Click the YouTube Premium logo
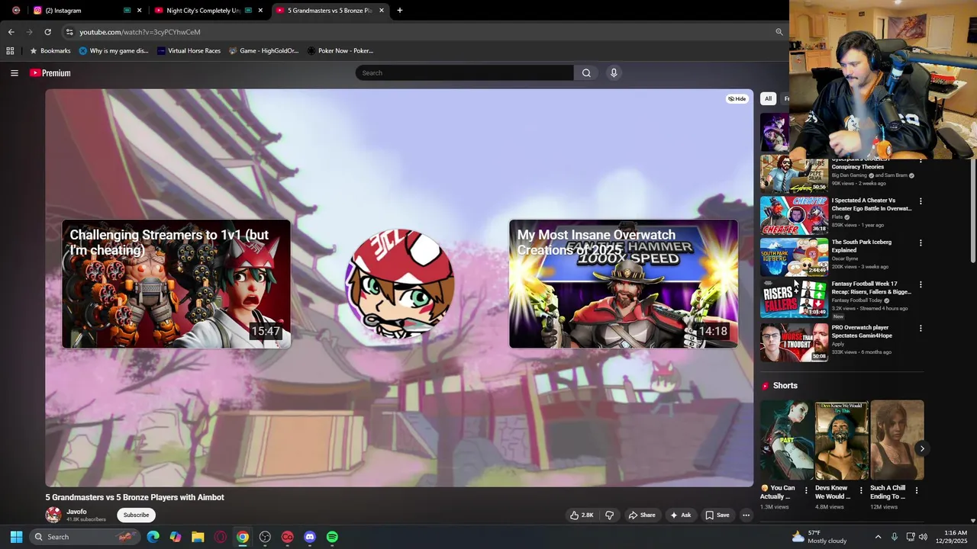The height and width of the screenshot is (549, 977). click(x=50, y=73)
